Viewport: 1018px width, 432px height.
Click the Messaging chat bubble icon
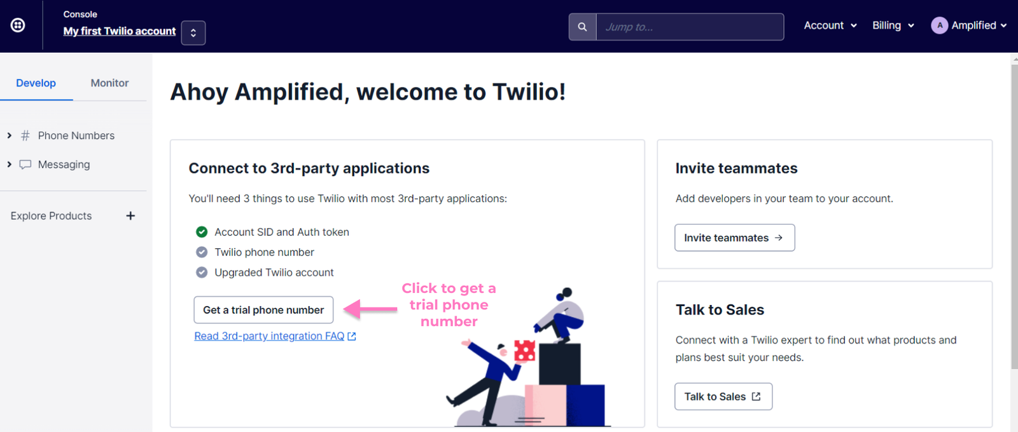pos(25,165)
